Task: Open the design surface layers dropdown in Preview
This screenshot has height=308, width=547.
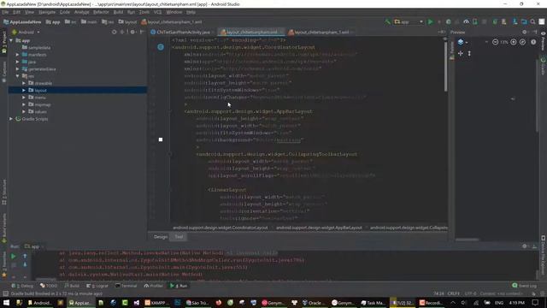Action: pyautogui.click(x=462, y=42)
